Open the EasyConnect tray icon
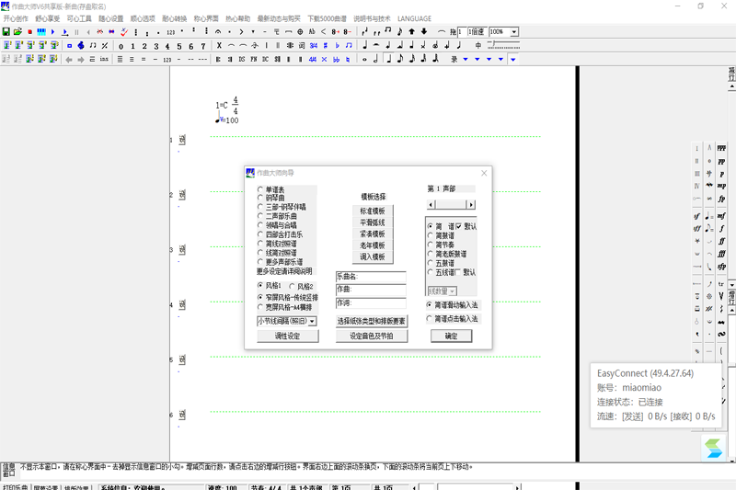The width and height of the screenshot is (736, 490). coord(714,449)
